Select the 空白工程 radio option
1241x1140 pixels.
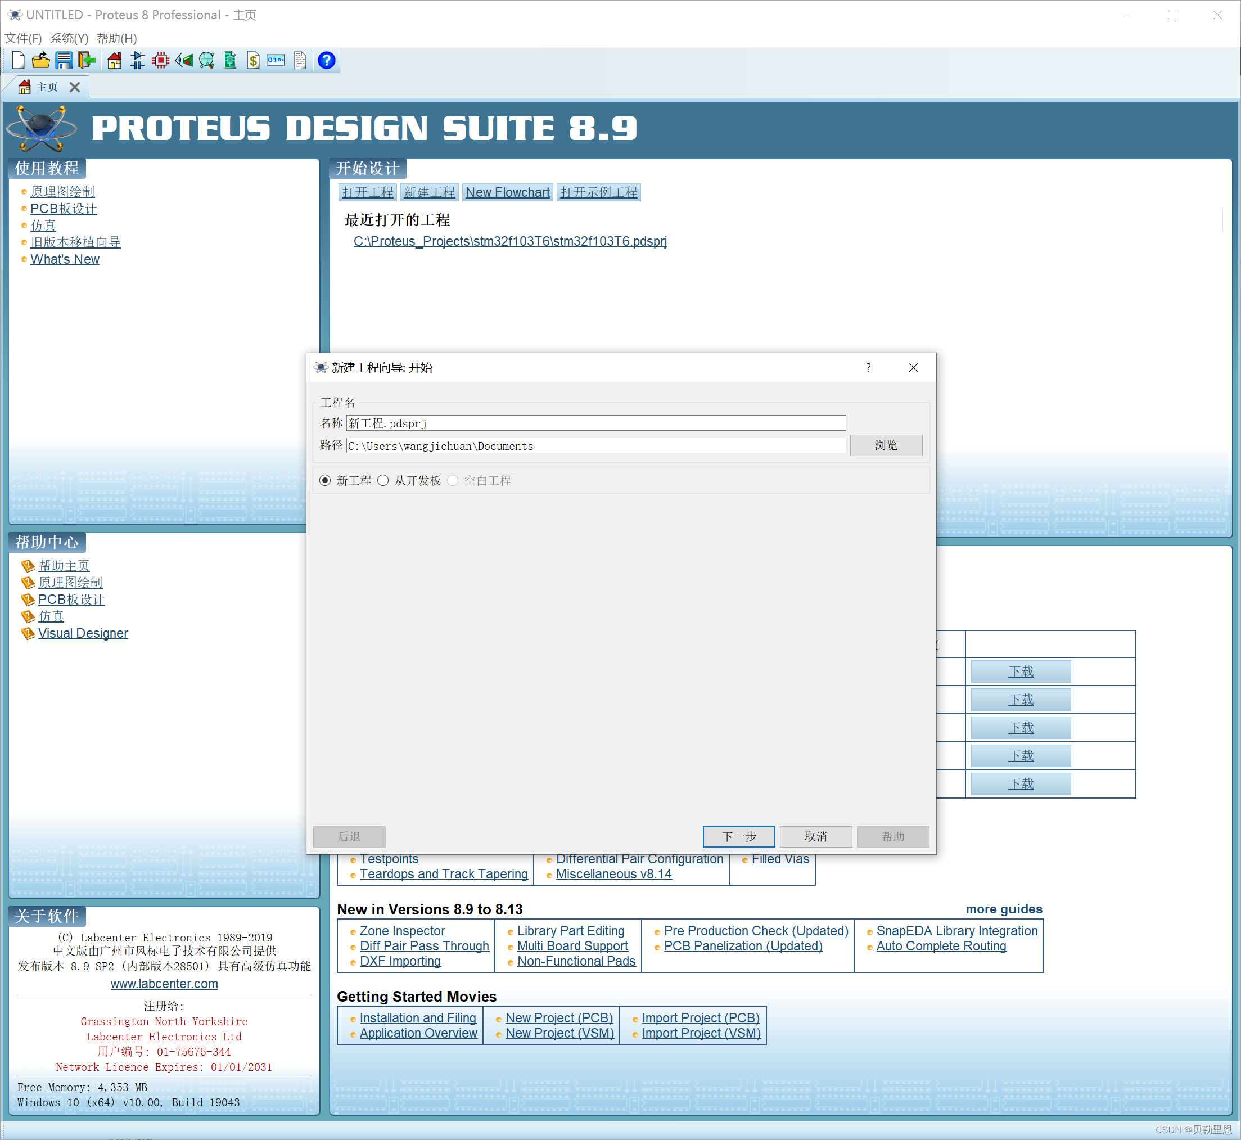(453, 480)
